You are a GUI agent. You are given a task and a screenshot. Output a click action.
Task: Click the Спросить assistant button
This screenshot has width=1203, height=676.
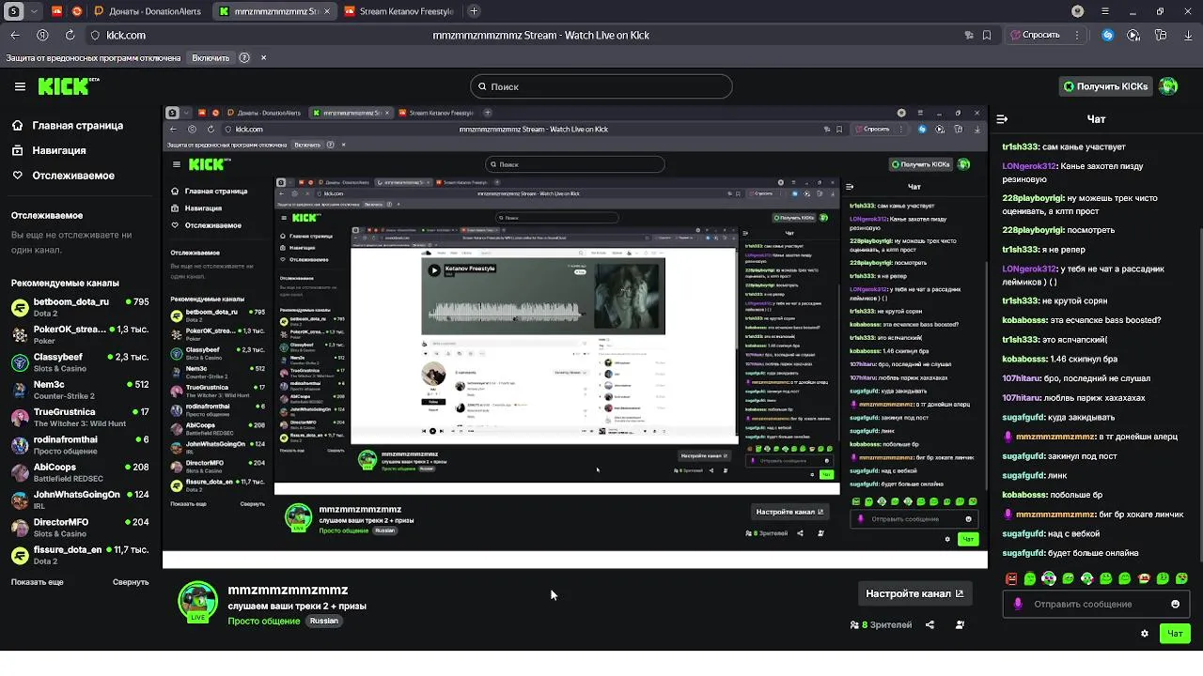1042,35
